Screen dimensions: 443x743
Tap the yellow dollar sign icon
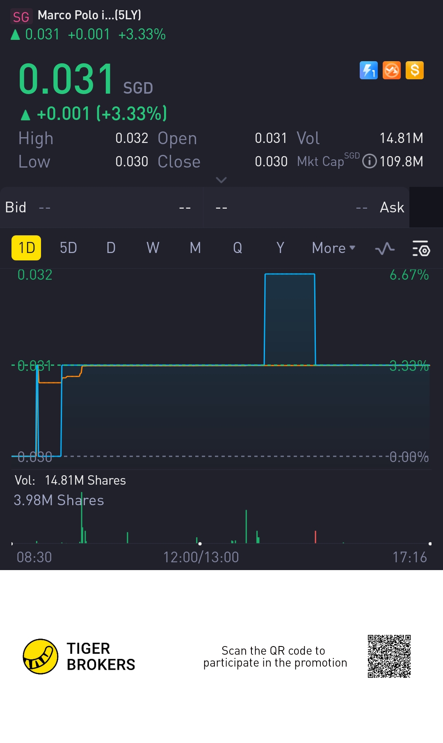[x=414, y=70]
